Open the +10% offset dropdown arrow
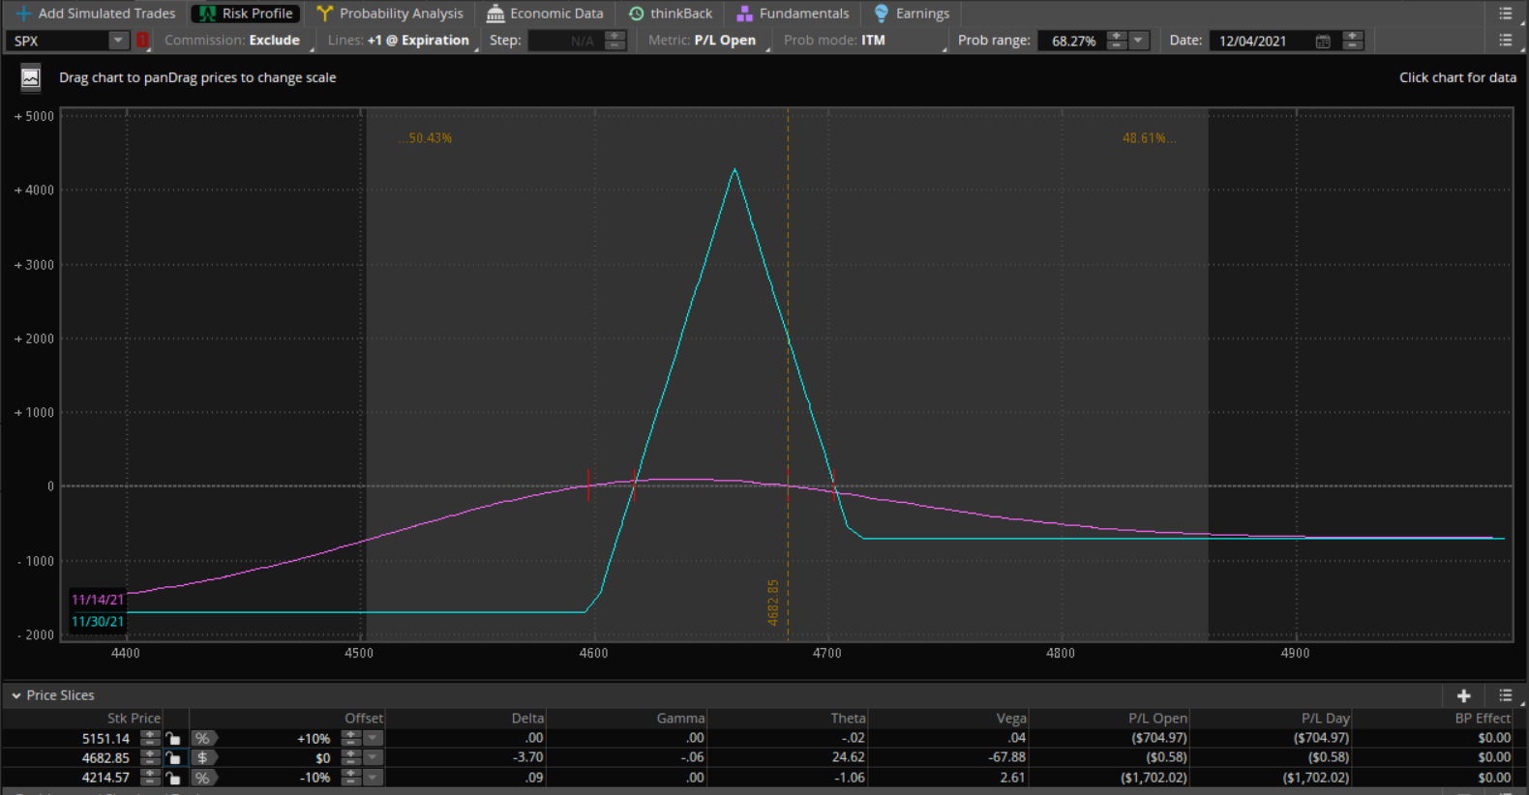This screenshot has height=795, width=1529. [373, 738]
